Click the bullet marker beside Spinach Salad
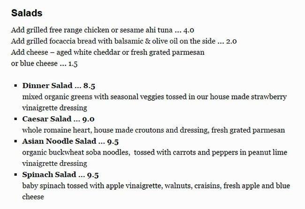This screenshot has height=209, width=305. 15,175
